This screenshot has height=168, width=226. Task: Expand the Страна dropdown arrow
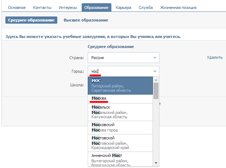click(x=155, y=58)
